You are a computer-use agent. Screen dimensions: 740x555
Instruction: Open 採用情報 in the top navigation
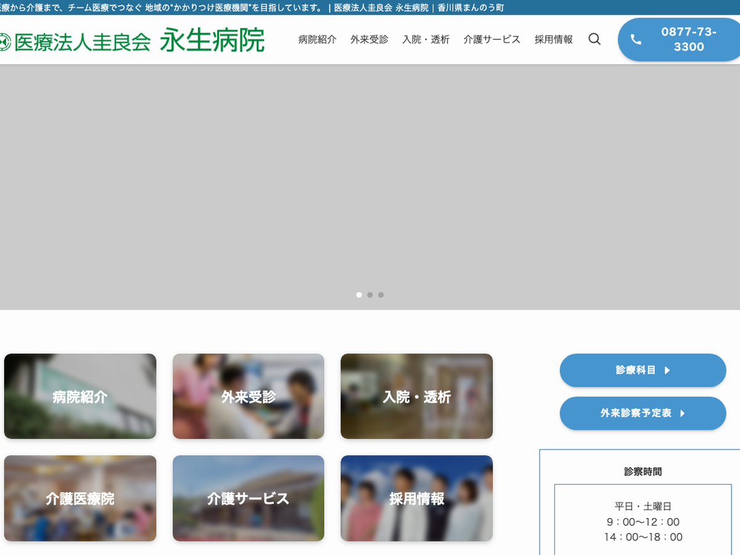[553, 39]
